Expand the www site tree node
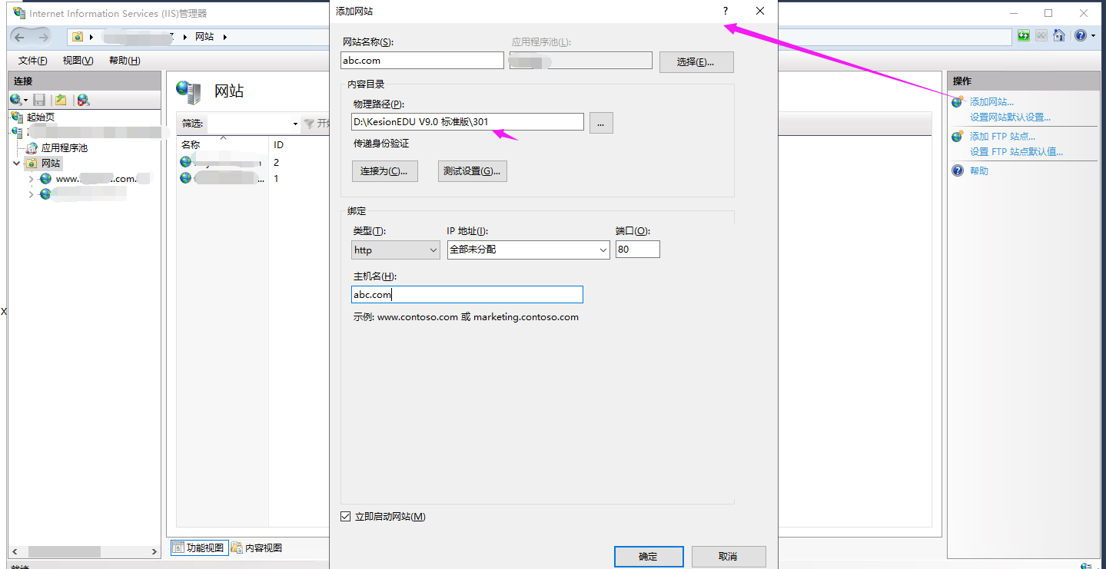The width and height of the screenshot is (1106, 569). (x=32, y=179)
